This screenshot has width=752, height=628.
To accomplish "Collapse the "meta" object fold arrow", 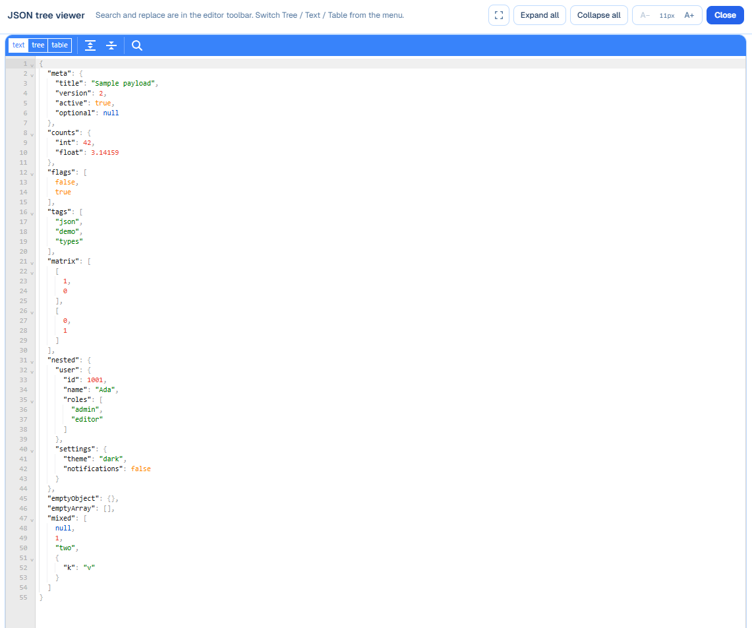I will 32,74.
